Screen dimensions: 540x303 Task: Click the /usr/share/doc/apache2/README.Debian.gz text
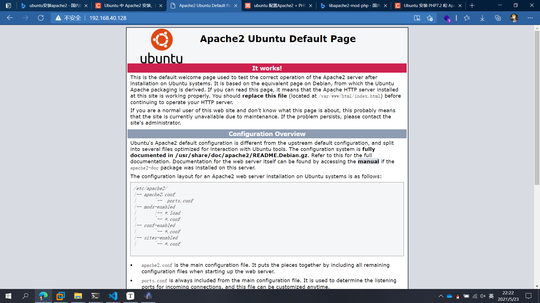[x=241, y=155]
